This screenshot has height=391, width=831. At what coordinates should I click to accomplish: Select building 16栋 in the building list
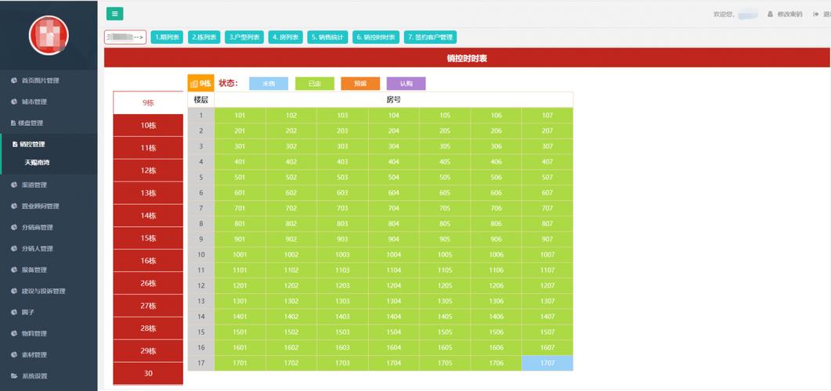point(148,260)
